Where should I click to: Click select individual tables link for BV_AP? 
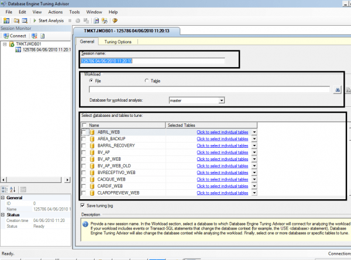222,152
